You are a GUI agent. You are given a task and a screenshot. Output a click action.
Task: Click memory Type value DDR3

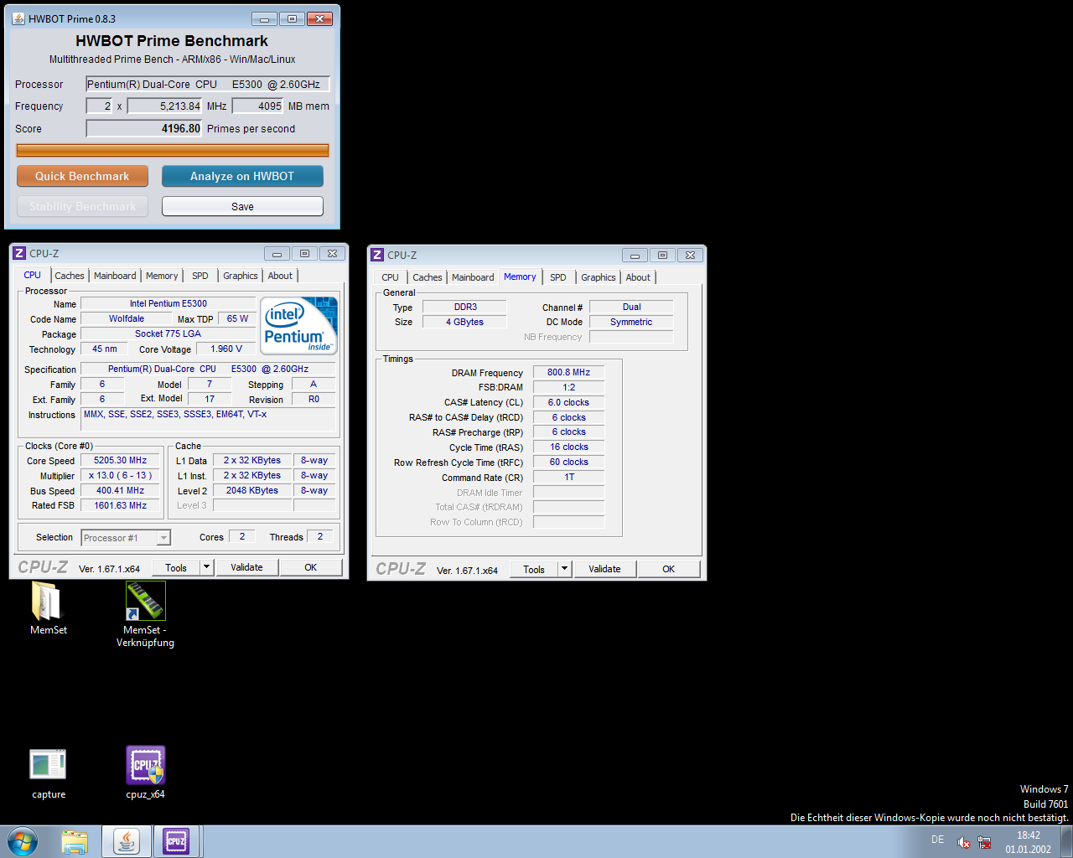coord(464,307)
